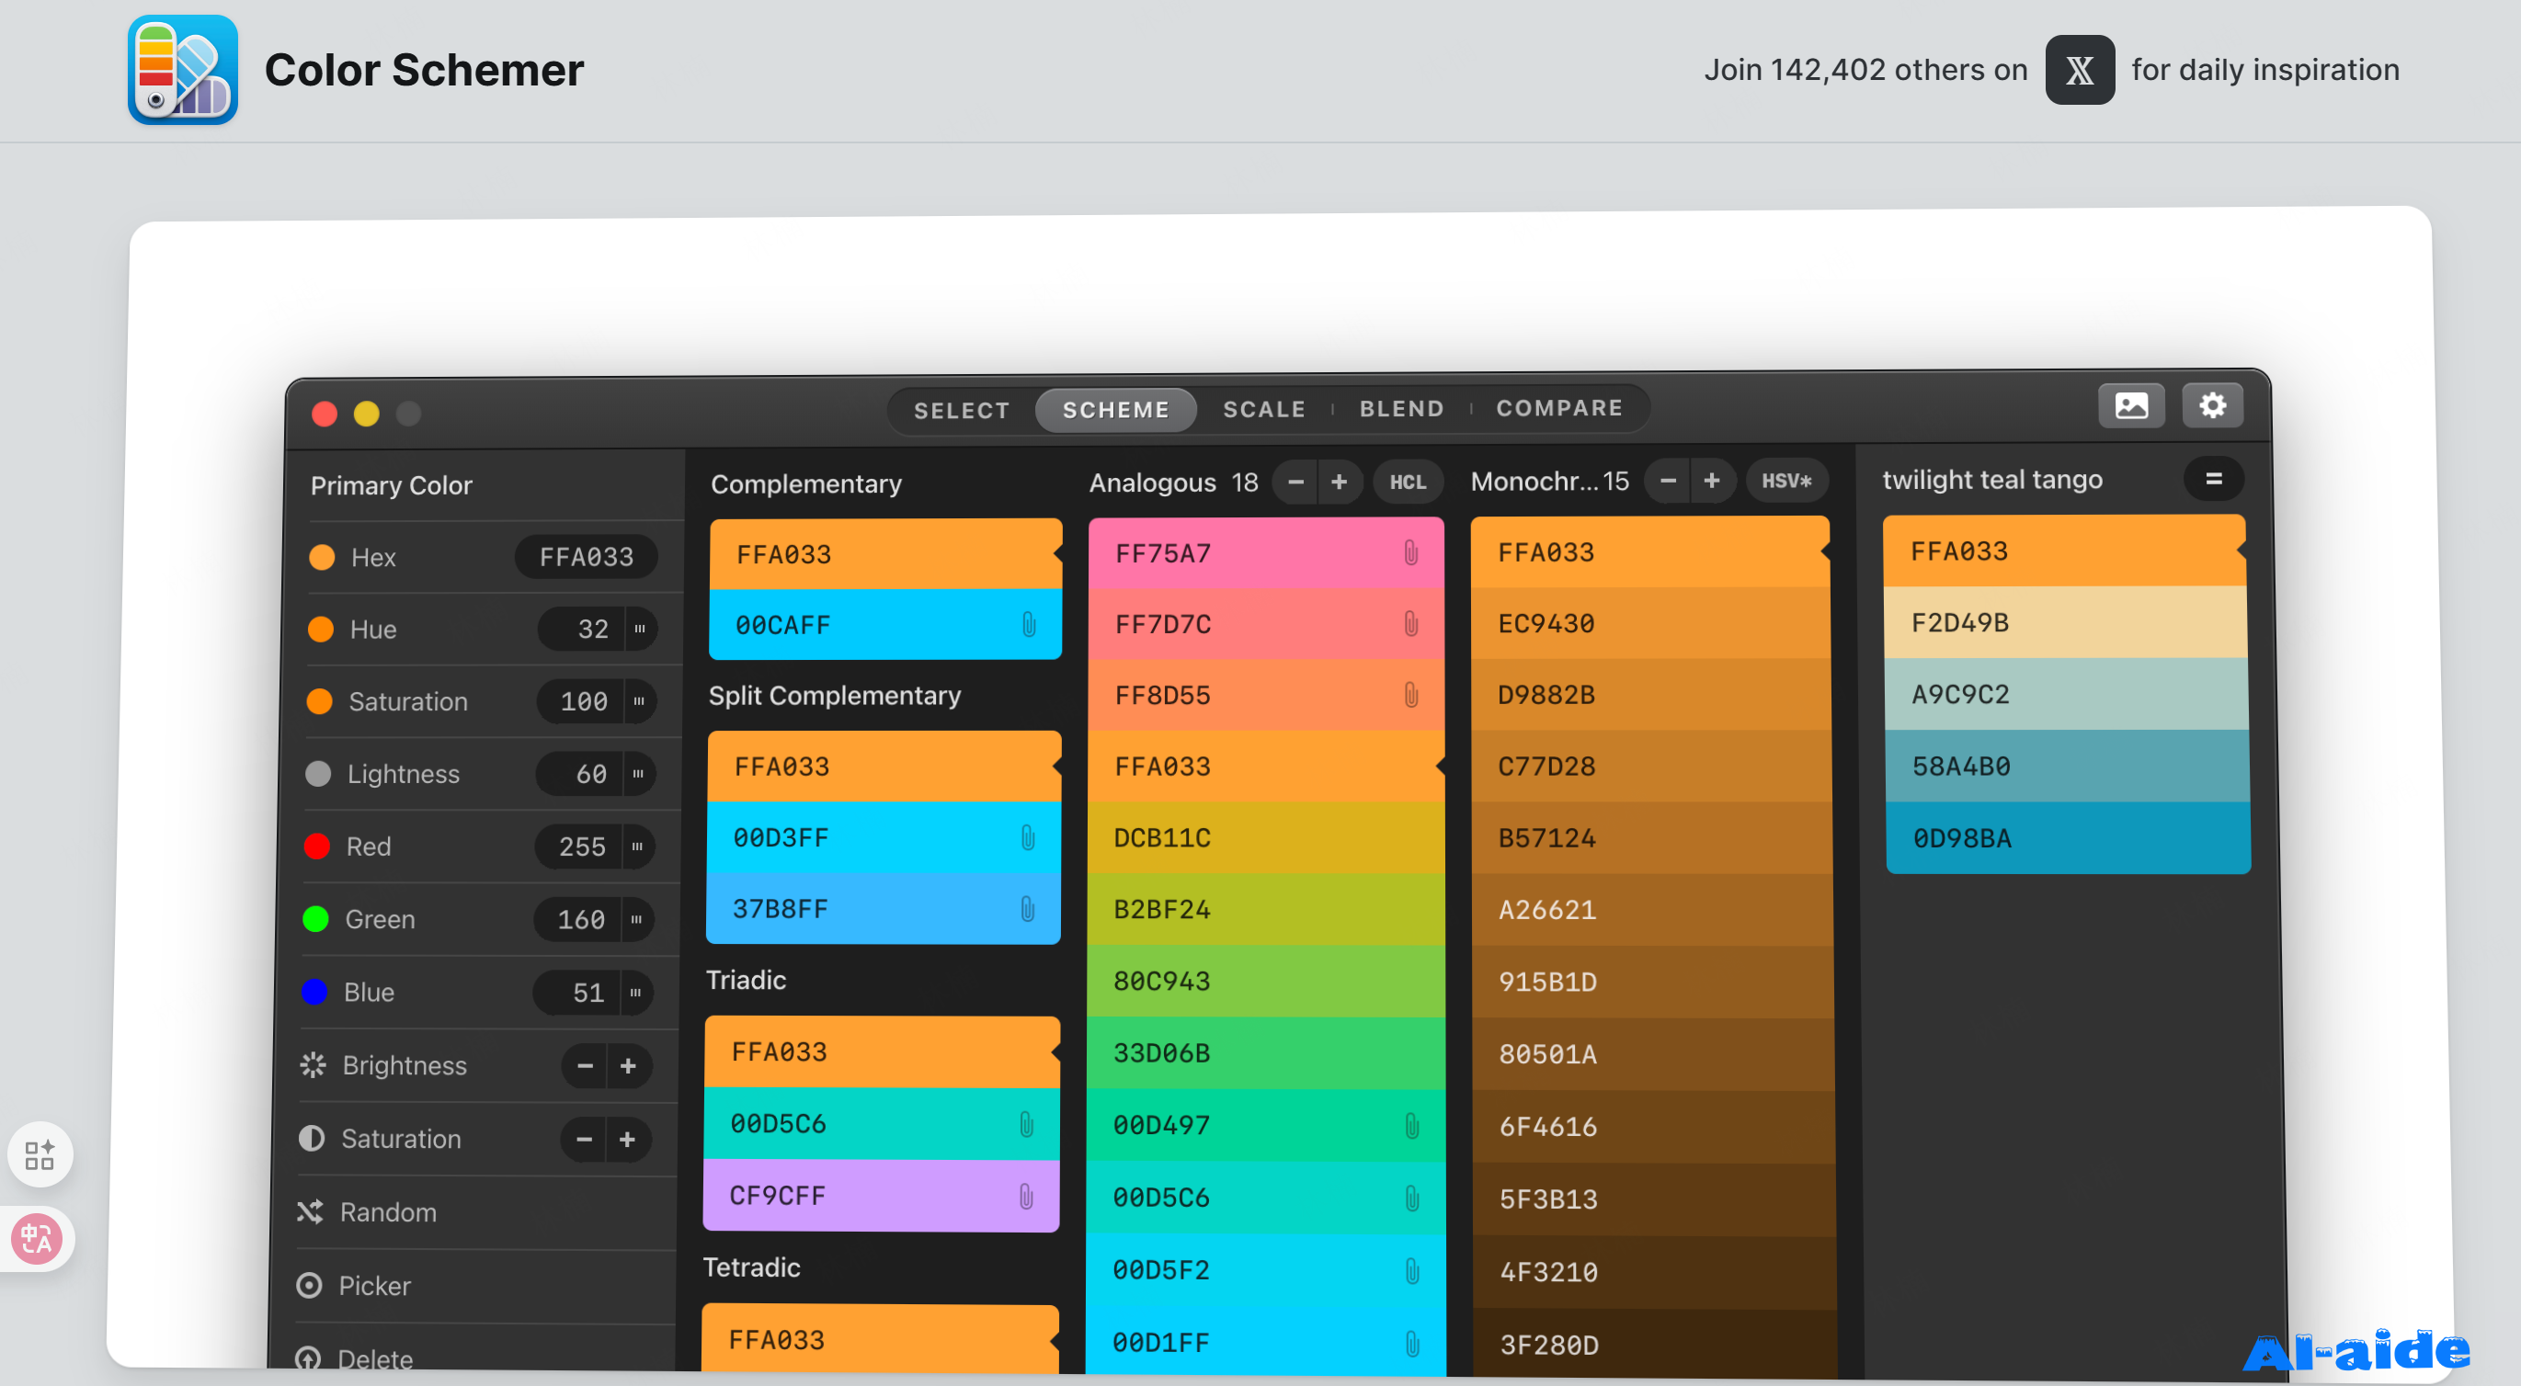Click the Hue slider handle button
The width and height of the screenshot is (2521, 1386).
[x=640, y=629]
